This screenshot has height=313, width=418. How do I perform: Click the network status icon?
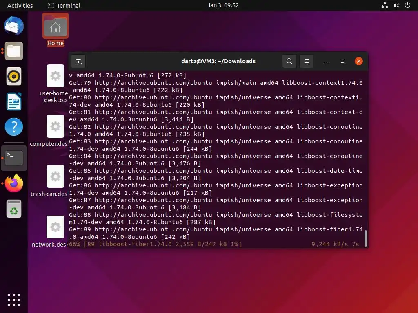click(385, 5)
